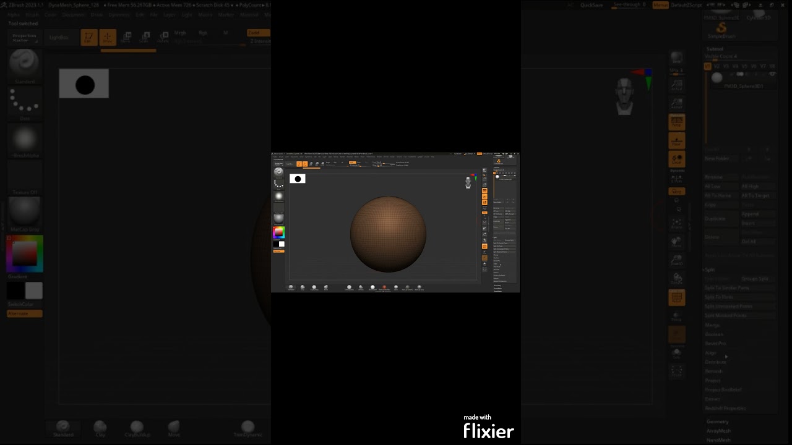
Task: Open the Dots stroke picker in center window
Action: (x=279, y=184)
